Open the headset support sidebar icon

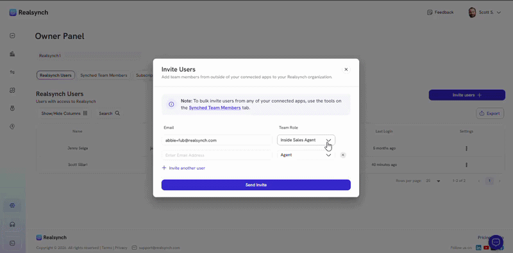coord(12,225)
